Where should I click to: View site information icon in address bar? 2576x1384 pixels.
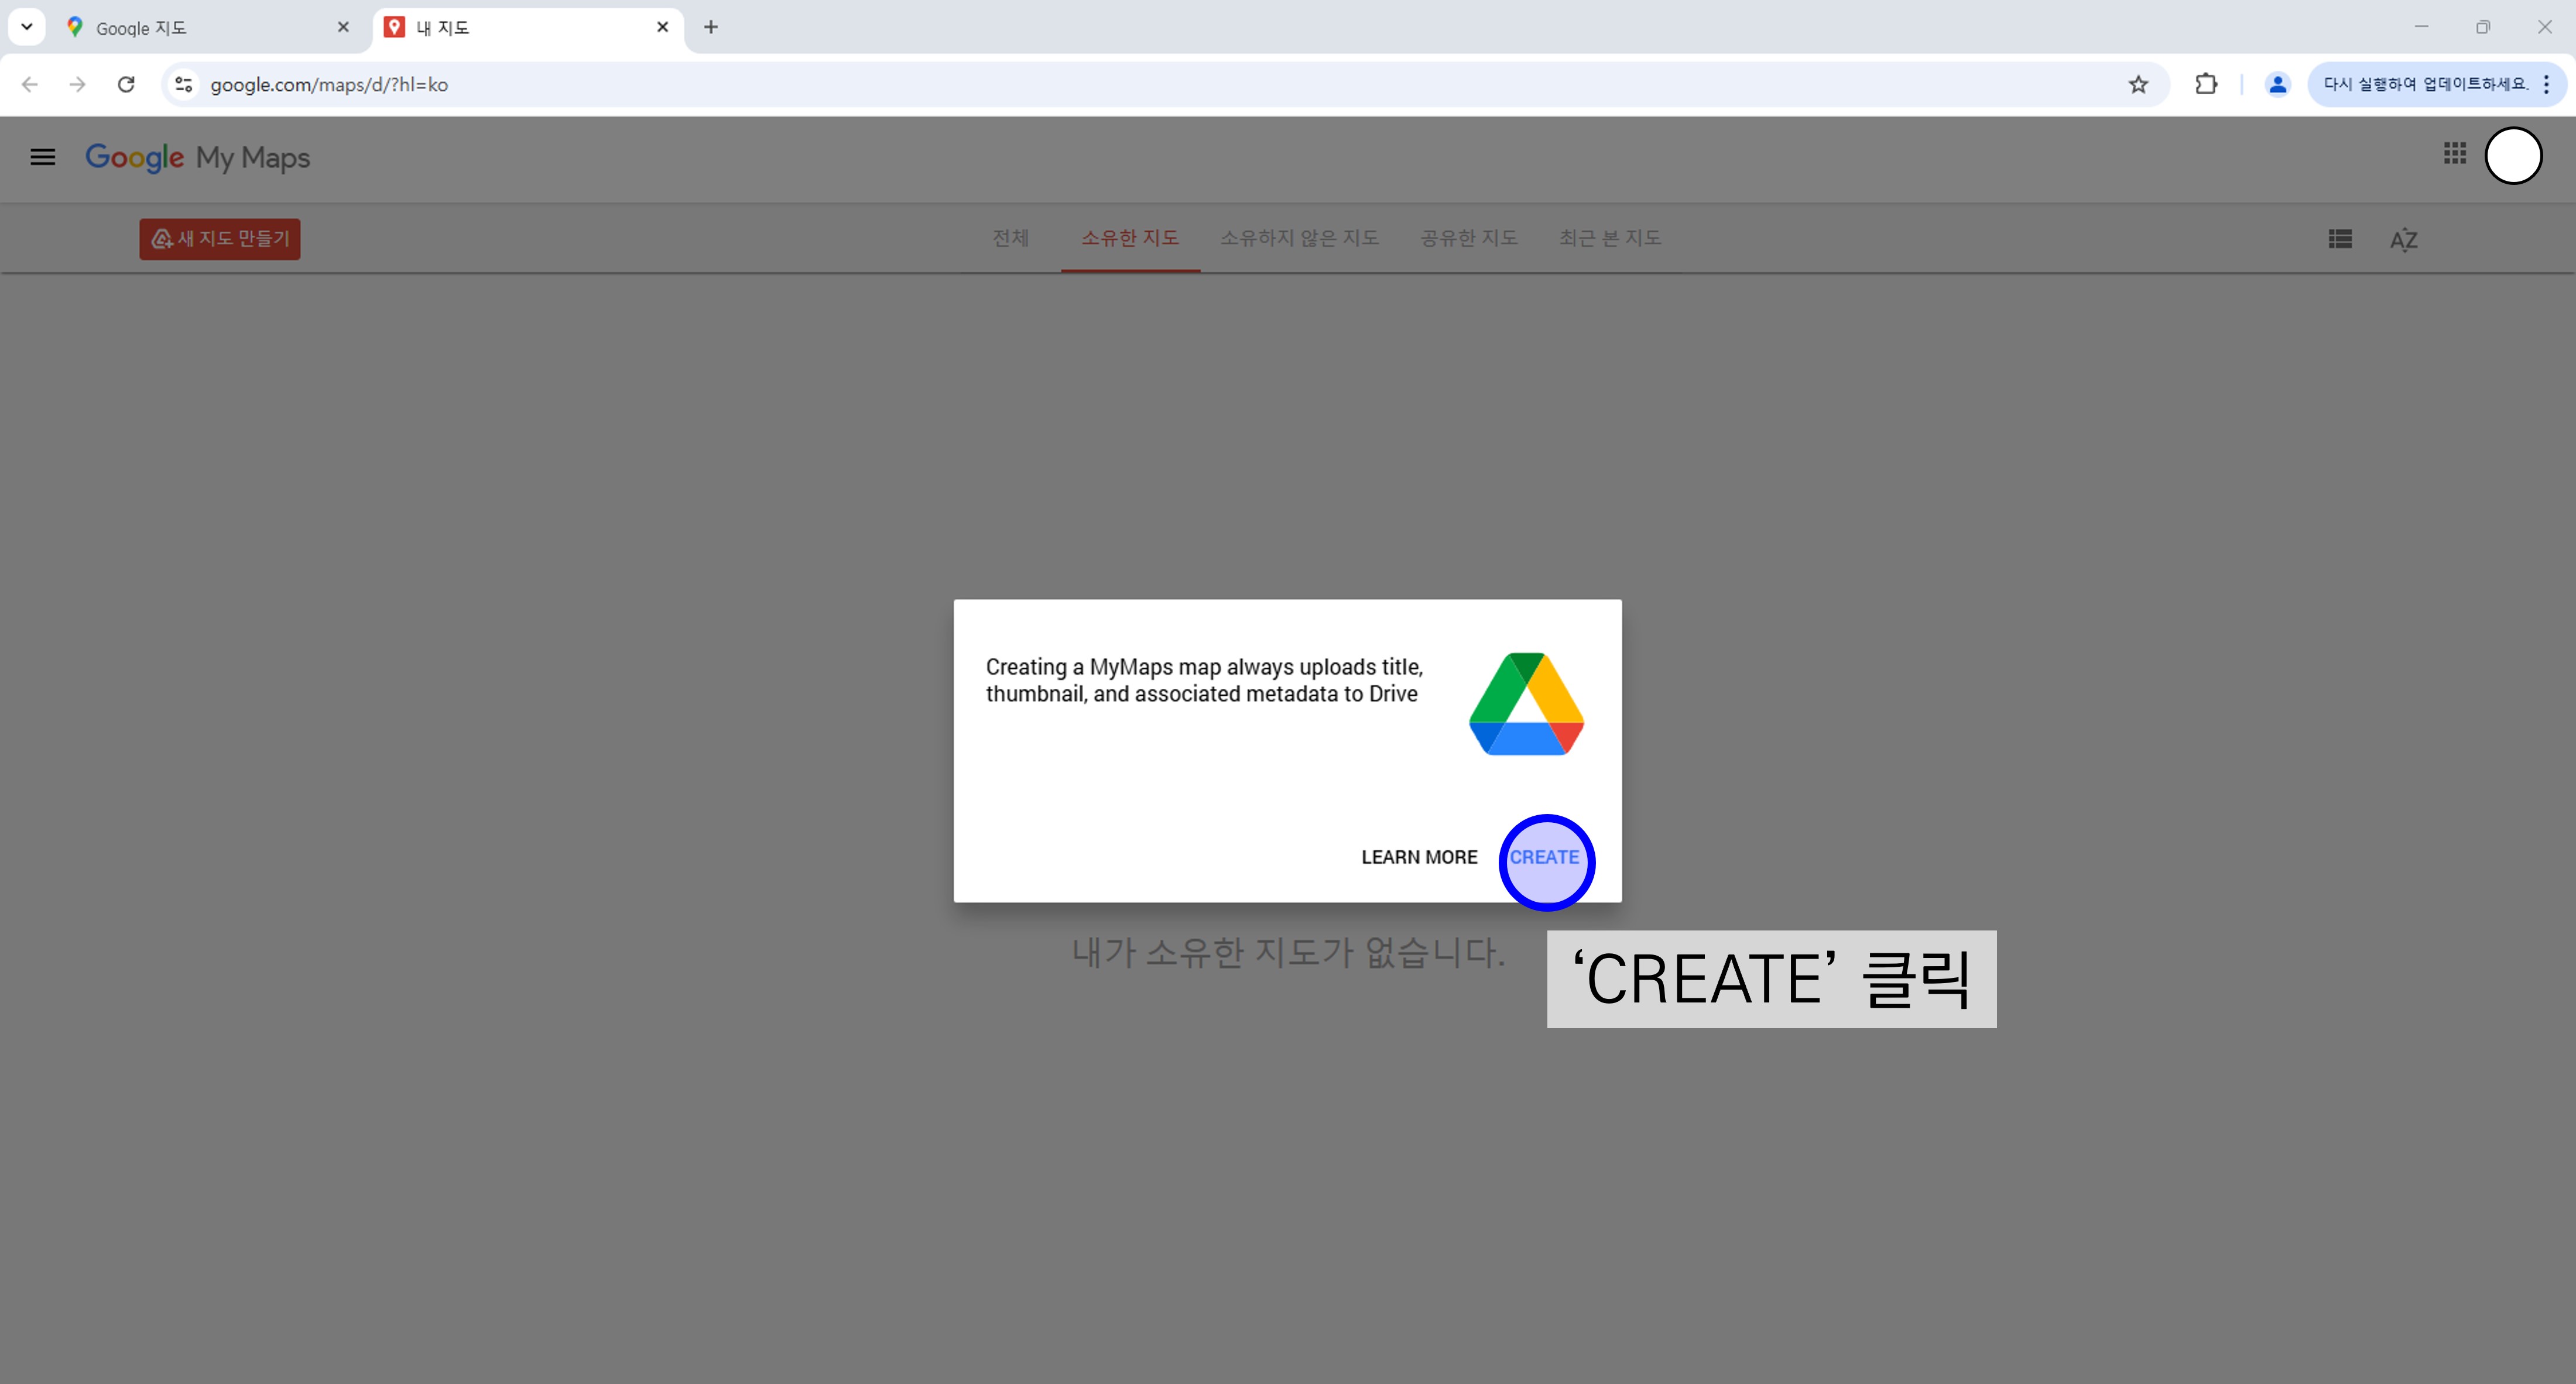click(x=184, y=85)
